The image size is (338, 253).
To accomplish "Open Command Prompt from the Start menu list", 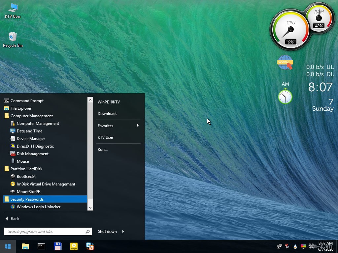I will (x=27, y=101).
